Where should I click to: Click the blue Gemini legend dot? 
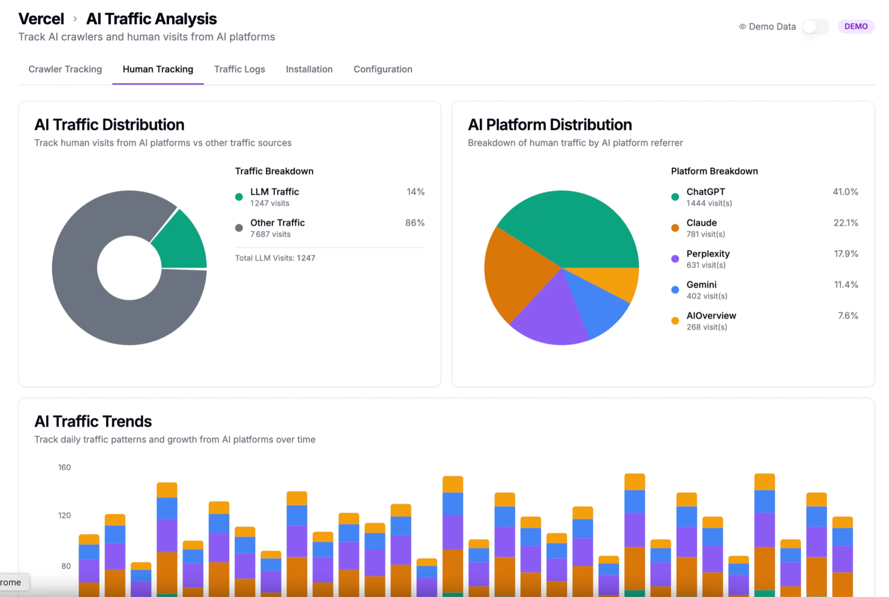(x=675, y=289)
